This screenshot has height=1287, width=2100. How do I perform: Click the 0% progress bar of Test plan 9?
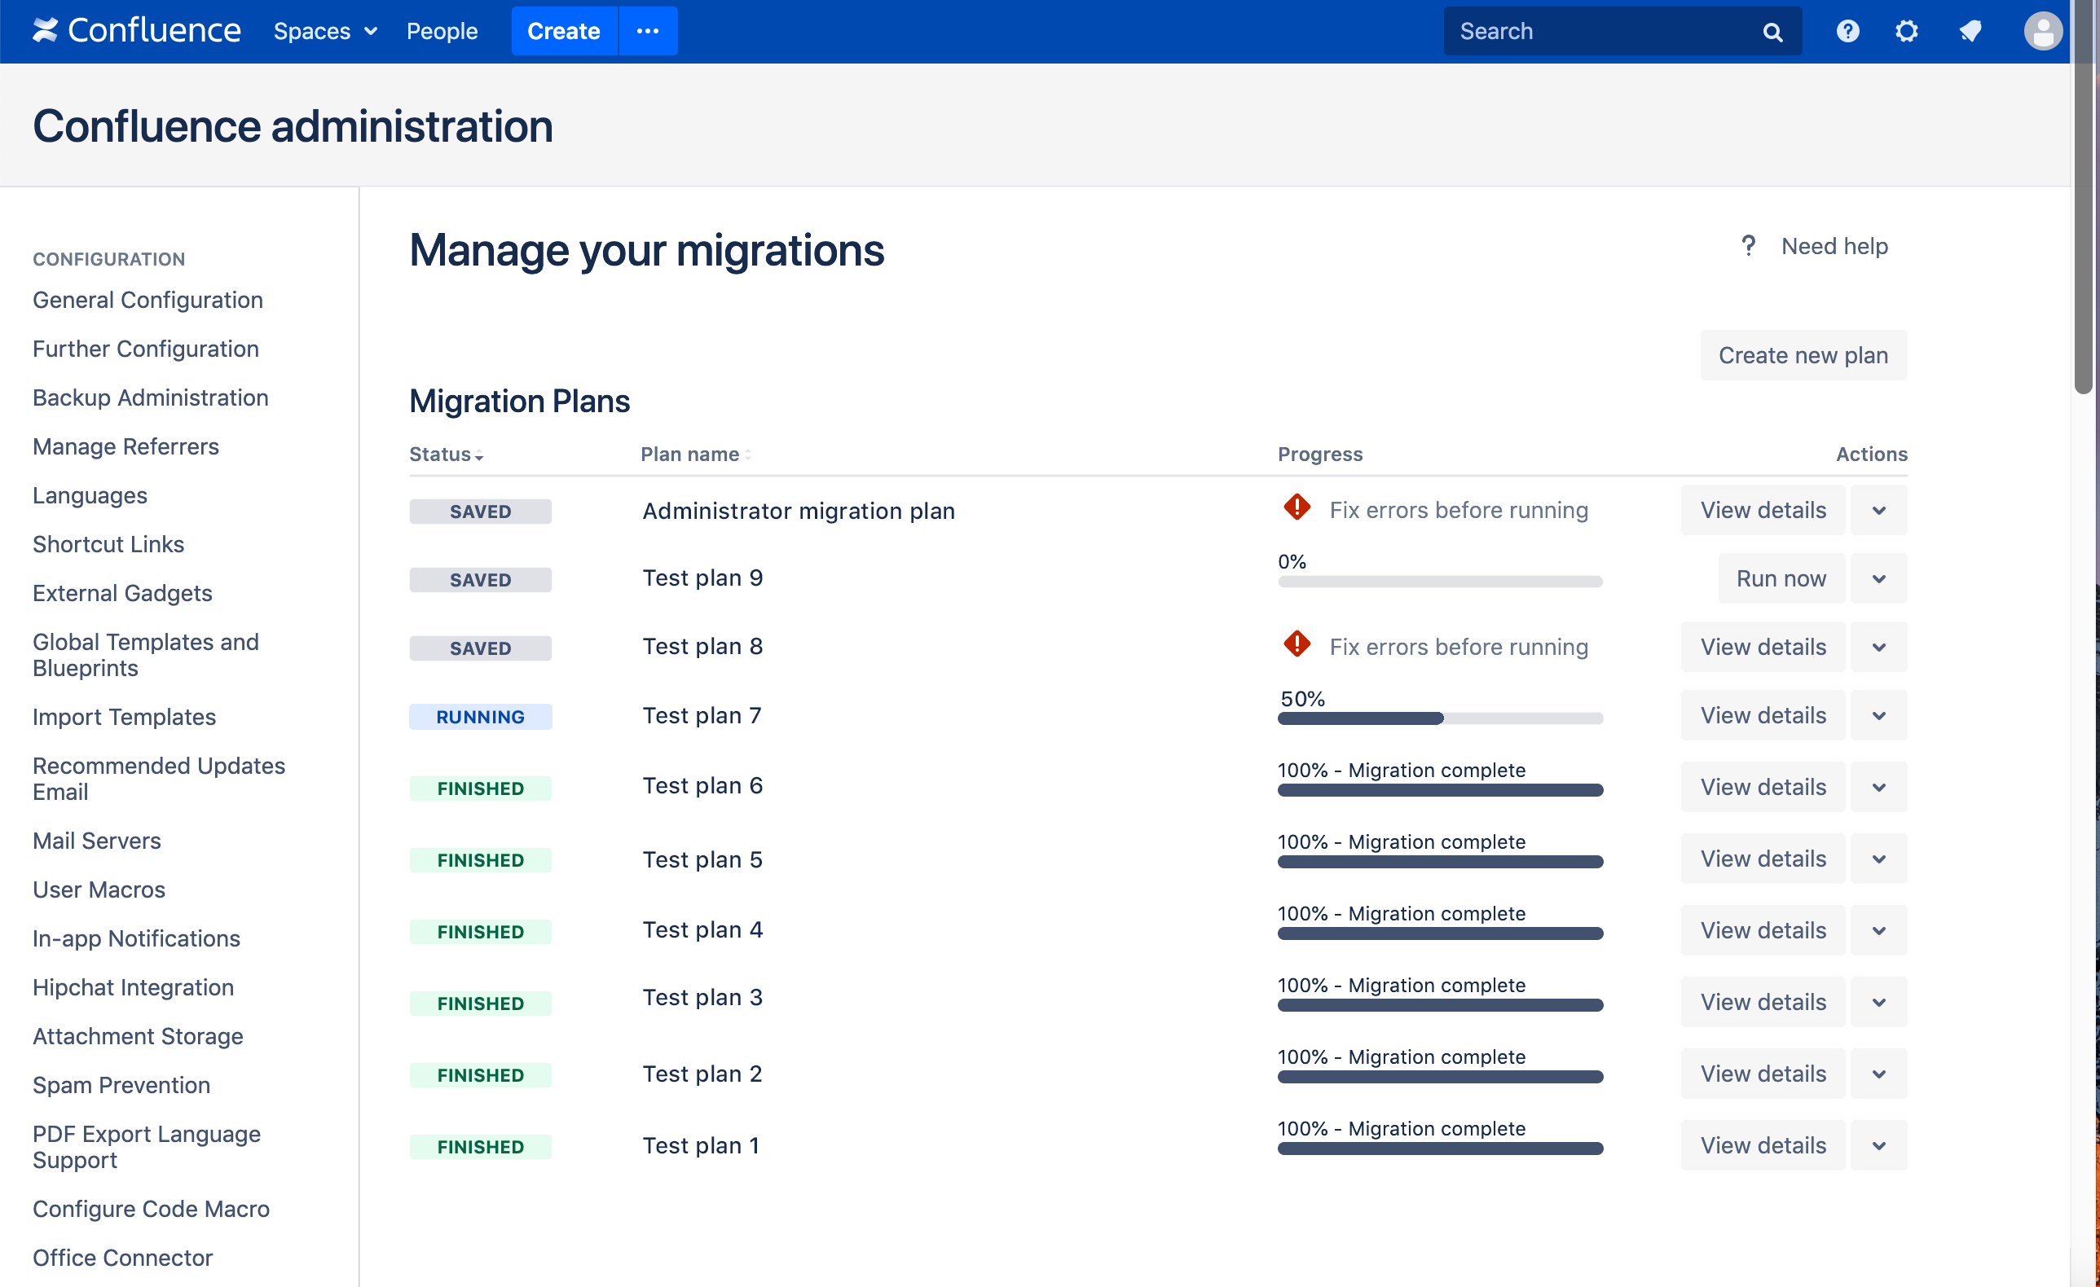(1439, 582)
